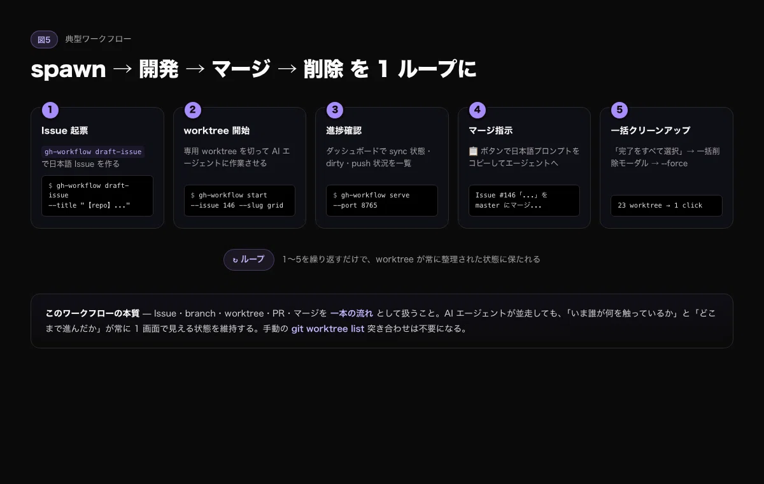Click the 専用 worktree を切って description

[x=237, y=157]
